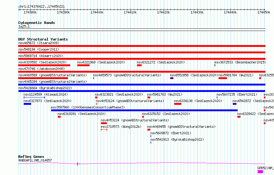Viewport: 274px width, 175px height.
Task: Click the Cytogenetic Bands track title
Action: click(x=37, y=23)
